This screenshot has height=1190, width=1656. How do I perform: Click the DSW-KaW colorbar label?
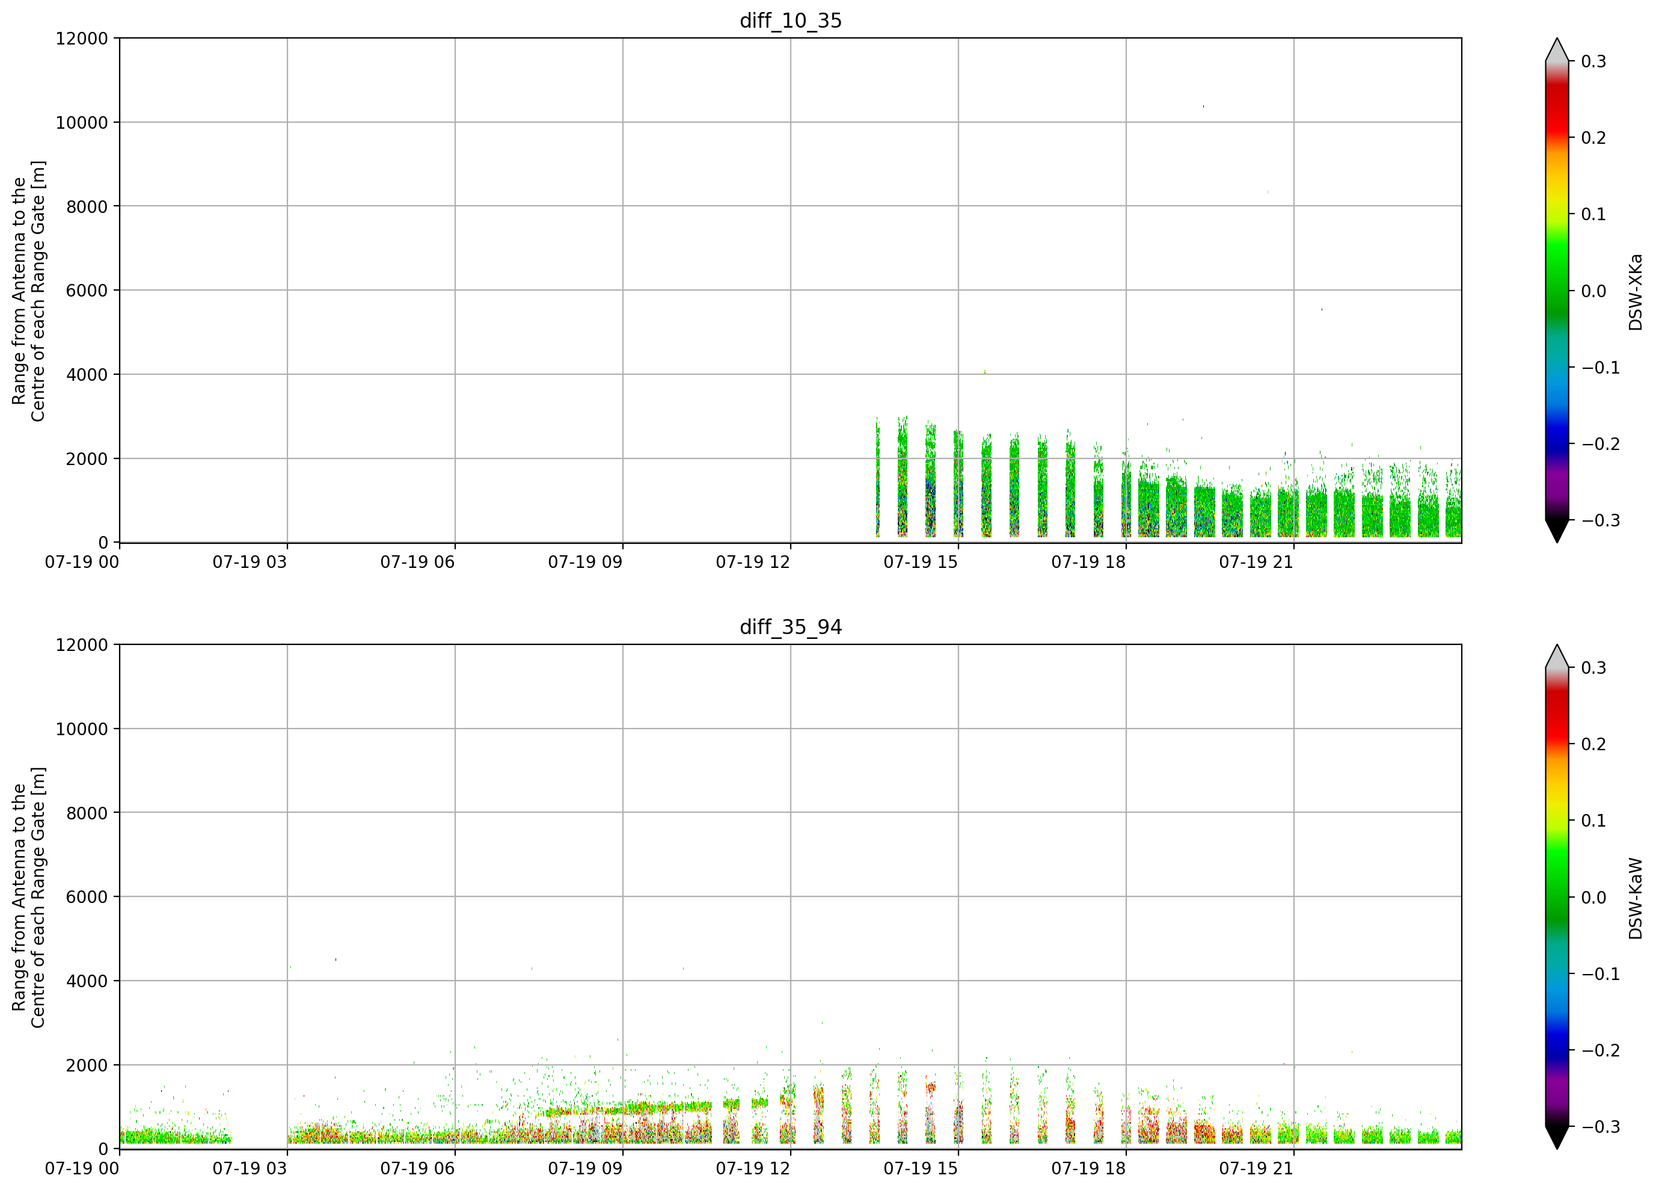tap(1636, 899)
